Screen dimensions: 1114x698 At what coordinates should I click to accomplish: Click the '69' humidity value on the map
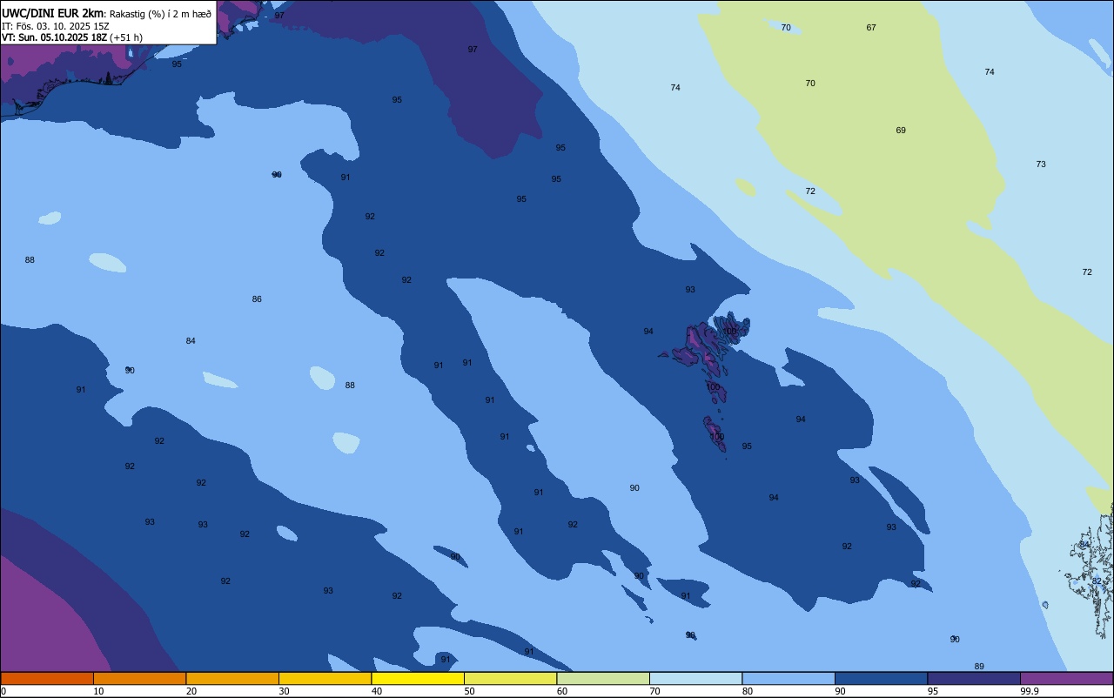click(x=901, y=131)
